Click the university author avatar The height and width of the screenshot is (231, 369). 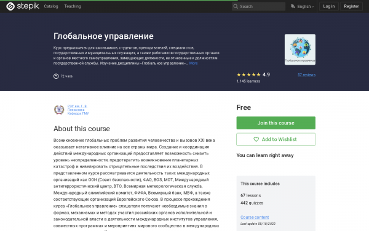point(59,110)
